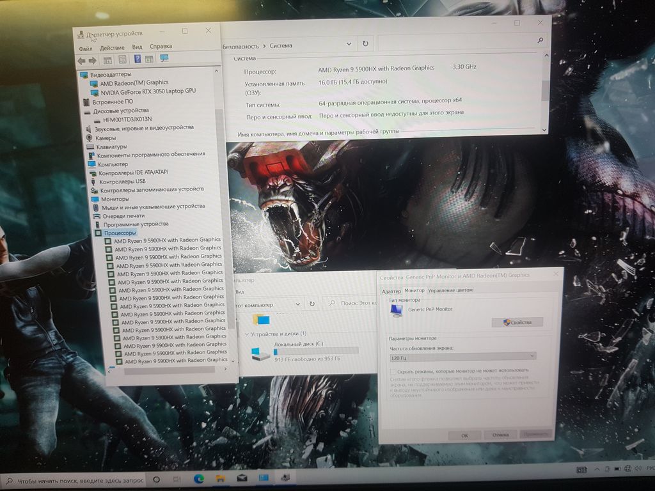Click the refresh button in the System window

[x=365, y=44]
